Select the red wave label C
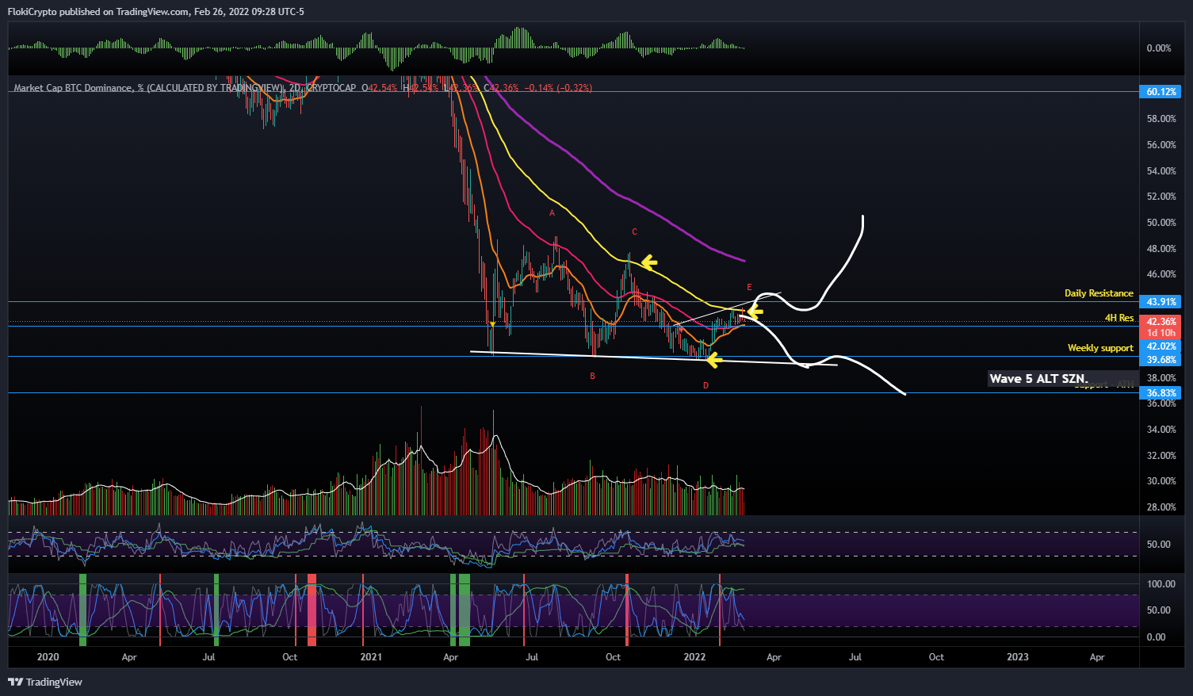1193x696 pixels. 634,232
